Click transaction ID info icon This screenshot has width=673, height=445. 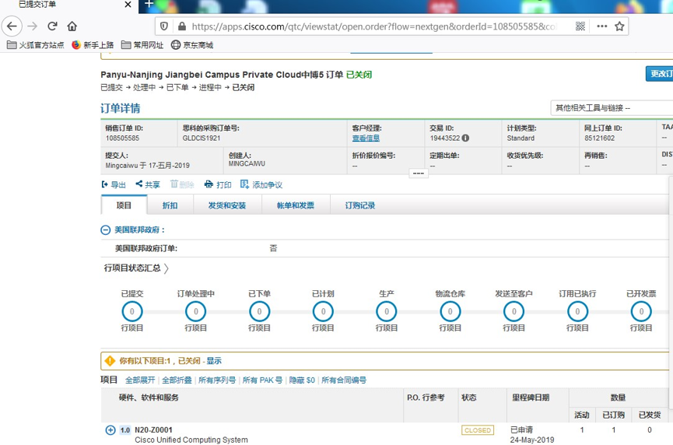point(465,138)
